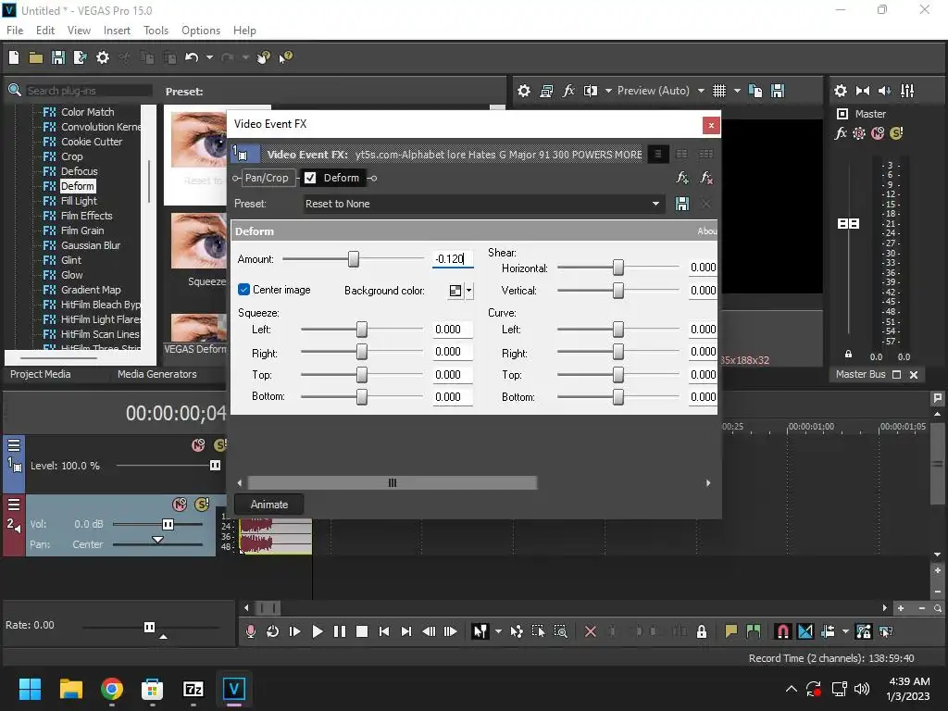This screenshot has height=711, width=948.
Task: Open the Tools menu
Action: (x=156, y=31)
